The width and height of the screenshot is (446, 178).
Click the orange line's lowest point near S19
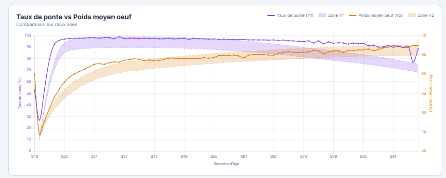tap(40, 135)
